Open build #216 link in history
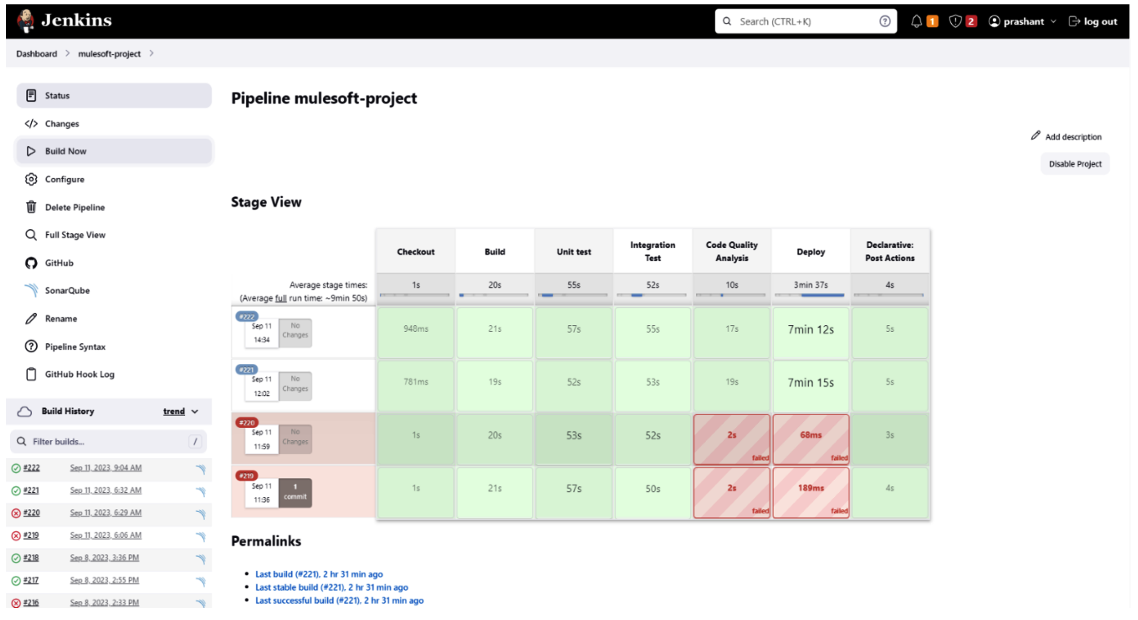The width and height of the screenshot is (1138, 620). point(31,602)
